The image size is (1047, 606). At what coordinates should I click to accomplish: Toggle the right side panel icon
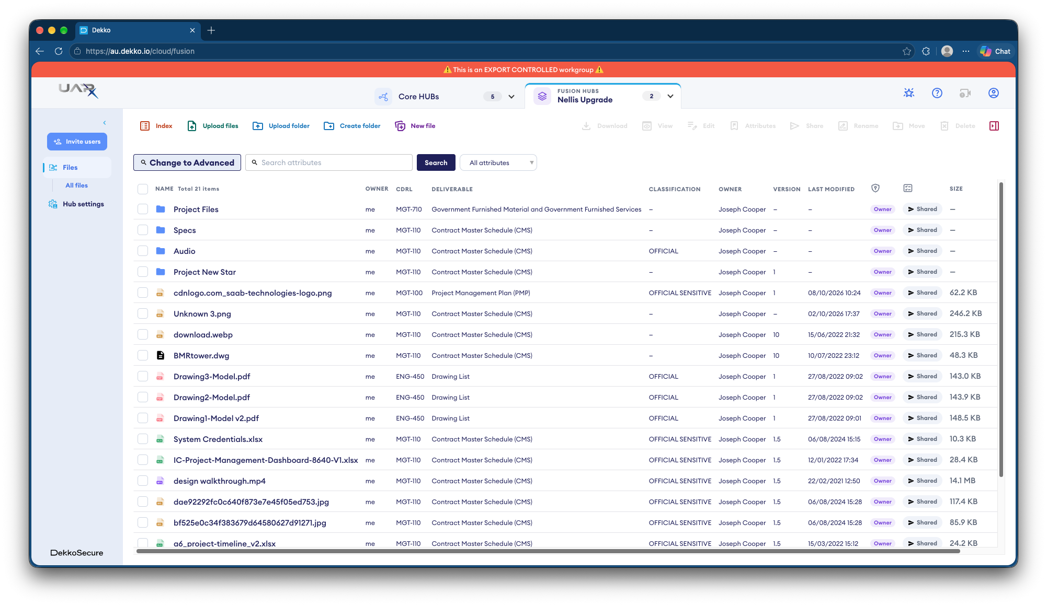(x=994, y=126)
